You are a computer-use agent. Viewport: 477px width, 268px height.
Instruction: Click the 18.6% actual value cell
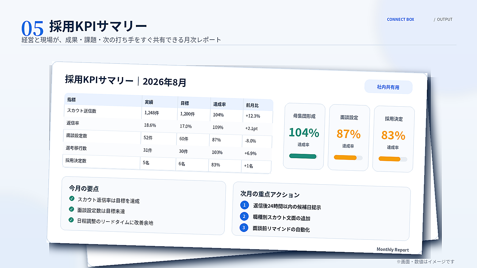[x=150, y=125]
